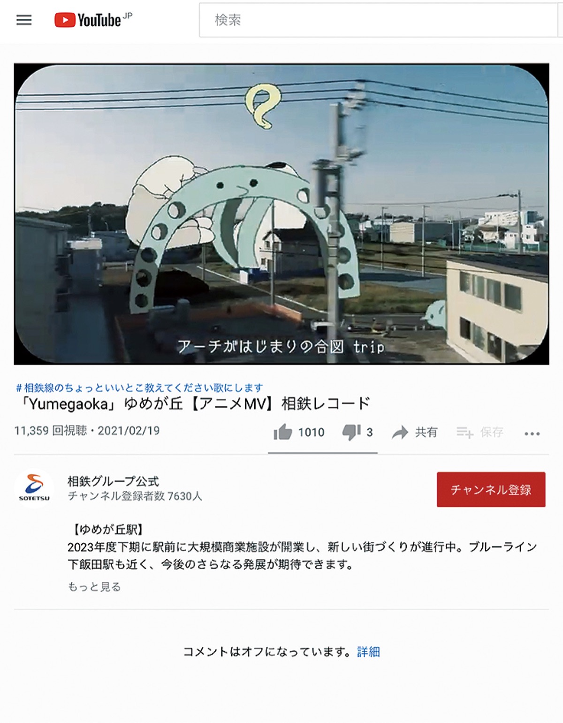Click the Sotetsu channel avatar
Screen dimensions: 563x723
(x=34, y=488)
